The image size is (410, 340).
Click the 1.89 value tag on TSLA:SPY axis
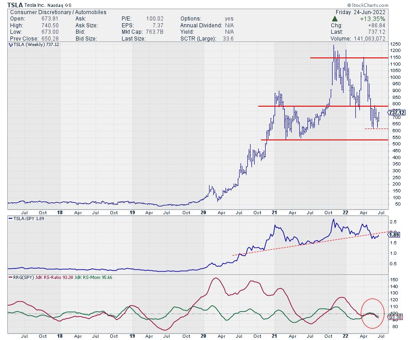point(395,236)
